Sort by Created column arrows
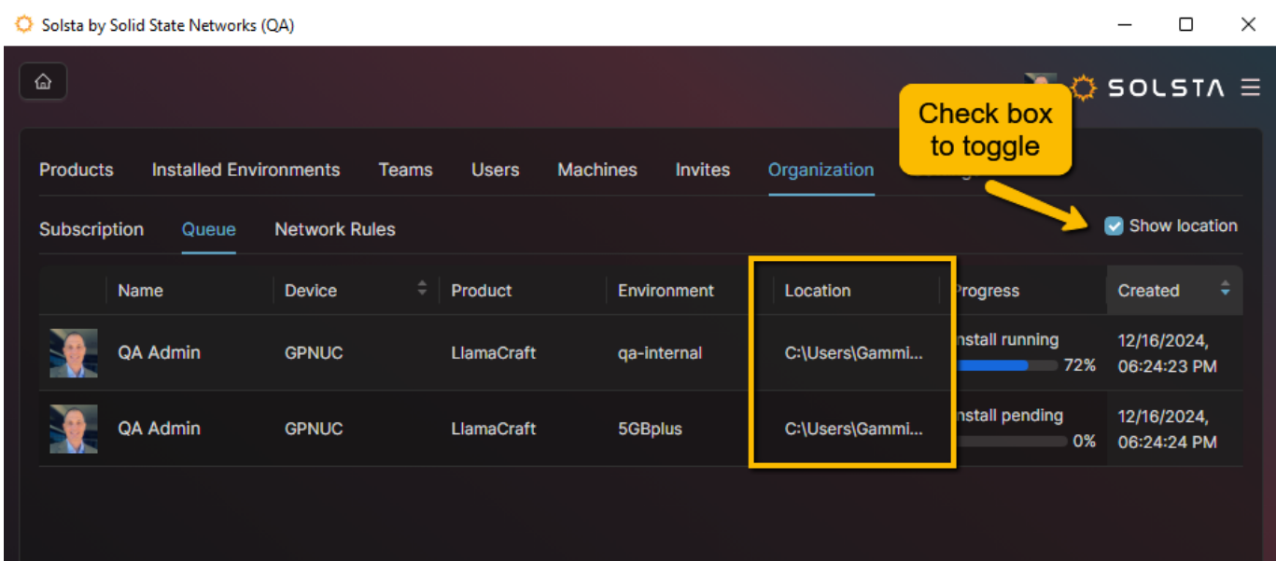Image resolution: width=1276 pixels, height=561 pixels. tap(1225, 289)
